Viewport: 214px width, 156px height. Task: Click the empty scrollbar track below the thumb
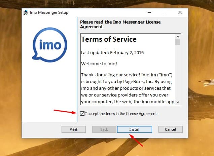pos(178,74)
